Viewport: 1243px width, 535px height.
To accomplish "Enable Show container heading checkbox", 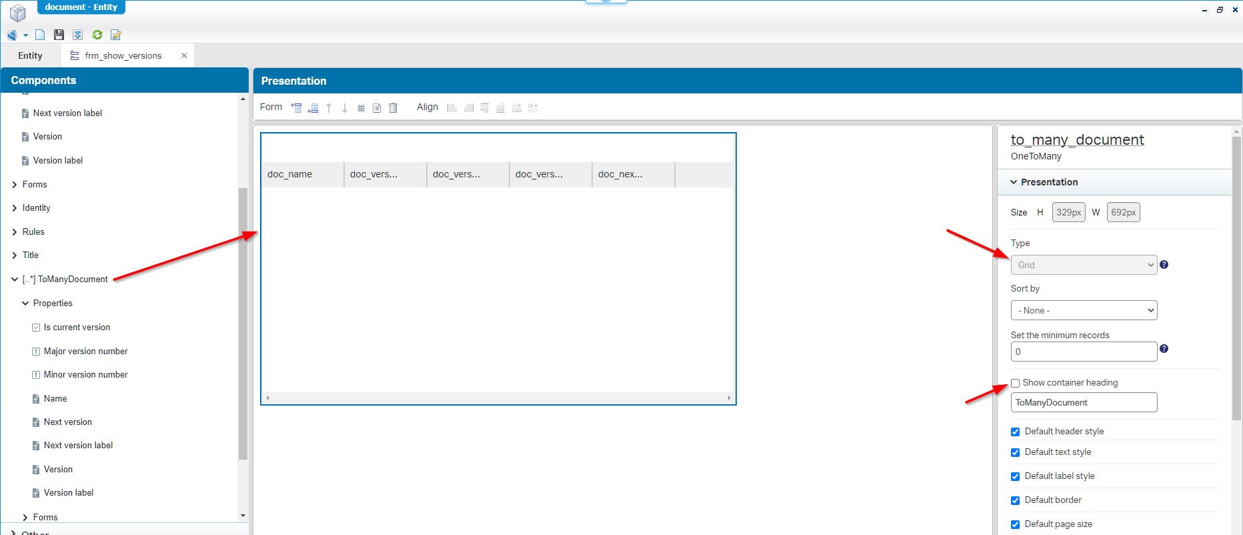I will (x=1016, y=383).
